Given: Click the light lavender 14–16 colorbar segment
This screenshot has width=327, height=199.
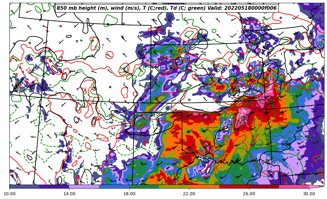Looking at the screenshot, I should pos(84,186).
